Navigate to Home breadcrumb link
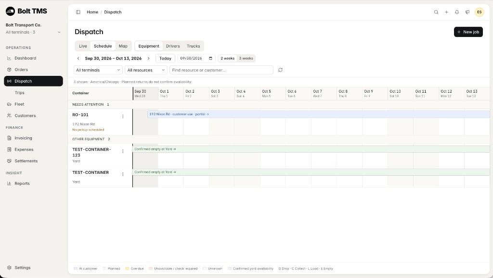 pos(92,12)
